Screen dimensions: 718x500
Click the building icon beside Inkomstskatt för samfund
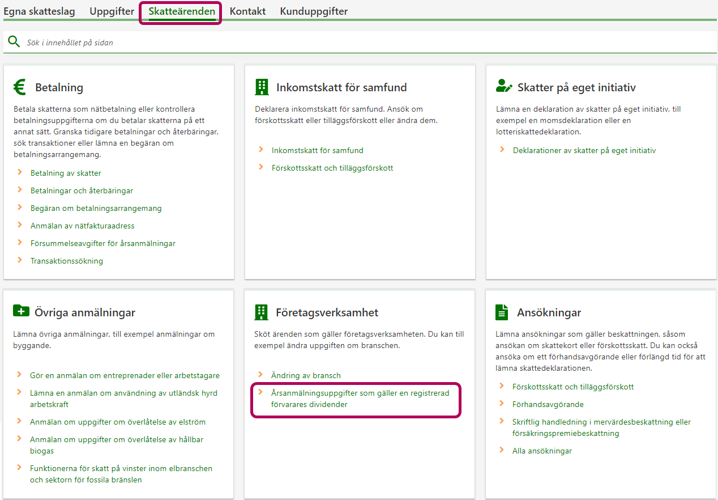pos(262,87)
